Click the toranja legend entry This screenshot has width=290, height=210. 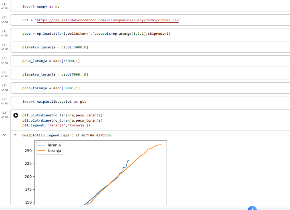coord(54,151)
